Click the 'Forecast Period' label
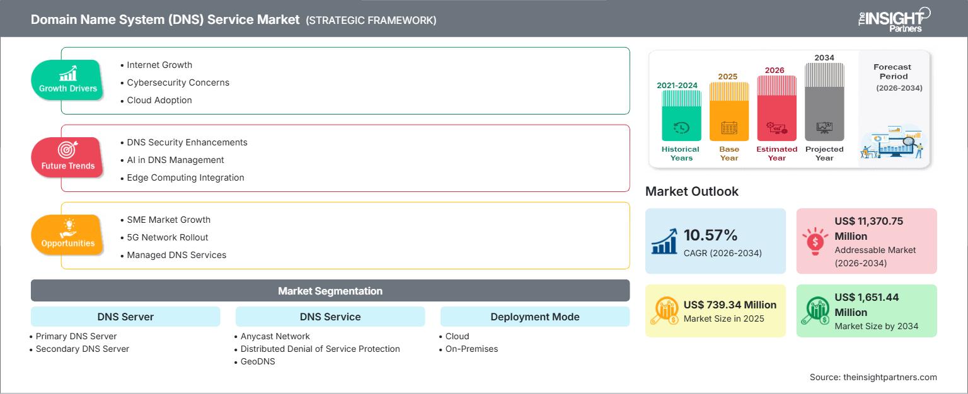The height and width of the screenshot is (394, 968). (x=892, y=71)
